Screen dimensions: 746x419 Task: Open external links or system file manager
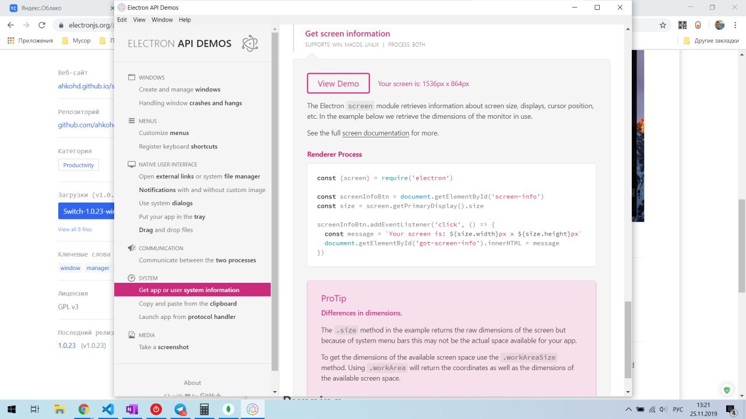click(x=199, y=176)
